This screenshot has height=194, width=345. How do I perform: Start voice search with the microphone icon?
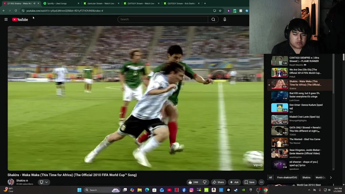pyautogui.click(x=225, y=19)
